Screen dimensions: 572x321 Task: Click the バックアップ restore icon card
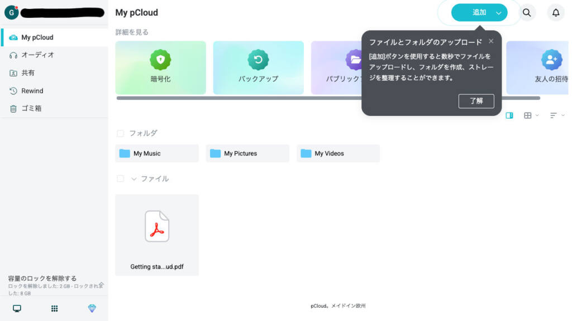pos(258,67)
